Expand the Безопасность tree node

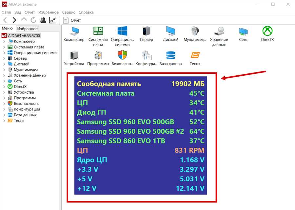(4, 104)
